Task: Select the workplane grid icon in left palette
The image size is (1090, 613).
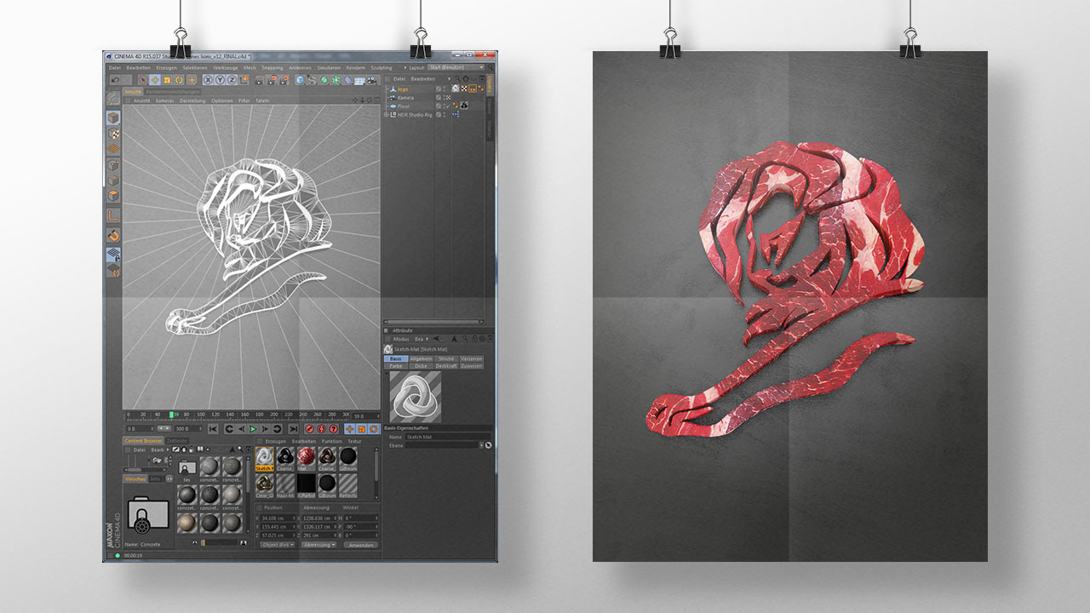Action: pyautogui.click(x=113, y=149)
